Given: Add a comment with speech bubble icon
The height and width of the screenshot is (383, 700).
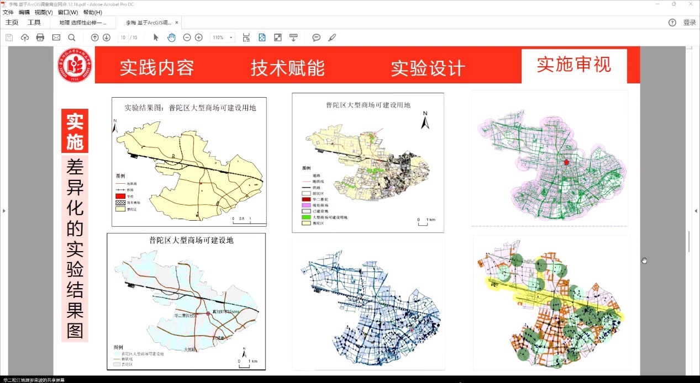Looking at the screenshot, I should pyautogui.click(x=316, y=38).
